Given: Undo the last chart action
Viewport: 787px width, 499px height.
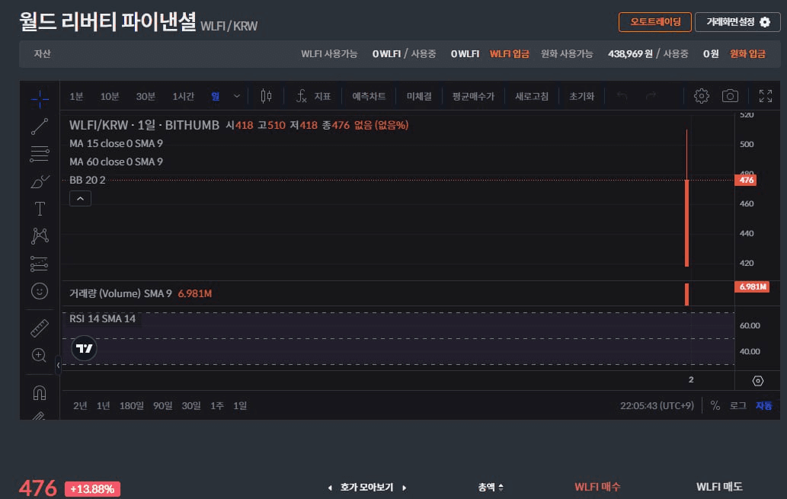Looking at the screenshot, I should tap(622, 96).
